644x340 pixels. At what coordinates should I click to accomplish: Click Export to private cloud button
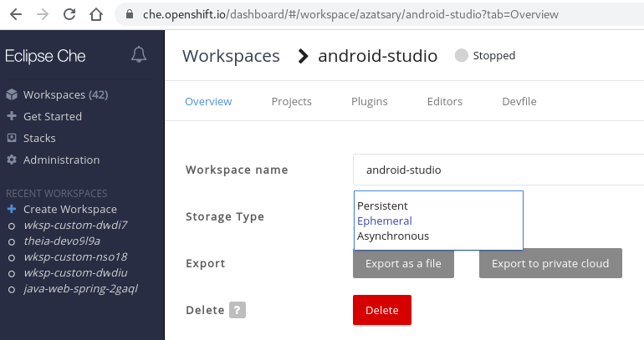pyautogui.click(x=550, y=263)
